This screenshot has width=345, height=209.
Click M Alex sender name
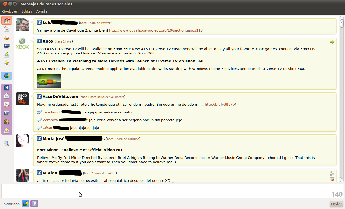click(62, 173)
